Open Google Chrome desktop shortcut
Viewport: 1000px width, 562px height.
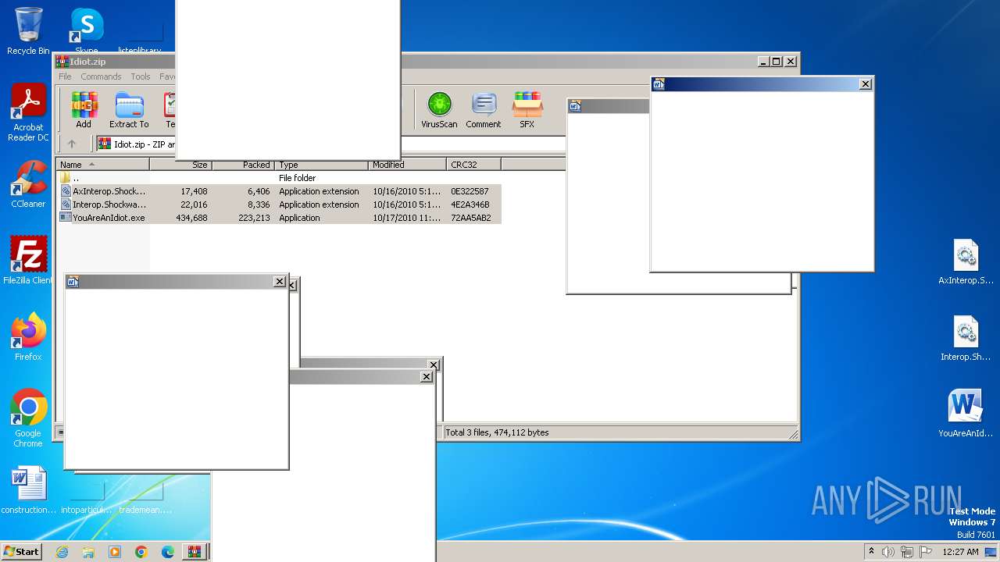(x=28, y=418)
